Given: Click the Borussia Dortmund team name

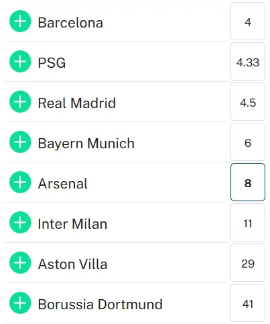Looking at the screenshot, I should [100, 304].
